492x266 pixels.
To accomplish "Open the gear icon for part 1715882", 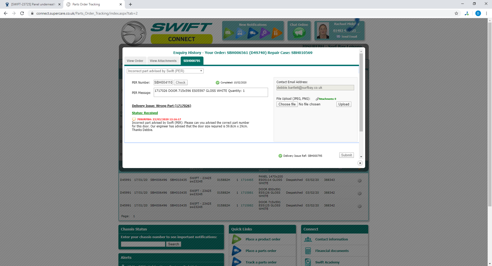I will [360, 206].
